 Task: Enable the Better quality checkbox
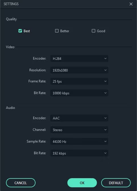57,31
